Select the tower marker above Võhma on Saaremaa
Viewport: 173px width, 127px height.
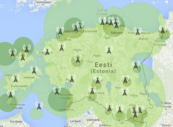16,79
